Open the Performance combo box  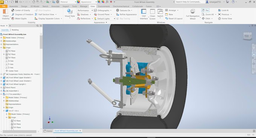click(85, 10)
